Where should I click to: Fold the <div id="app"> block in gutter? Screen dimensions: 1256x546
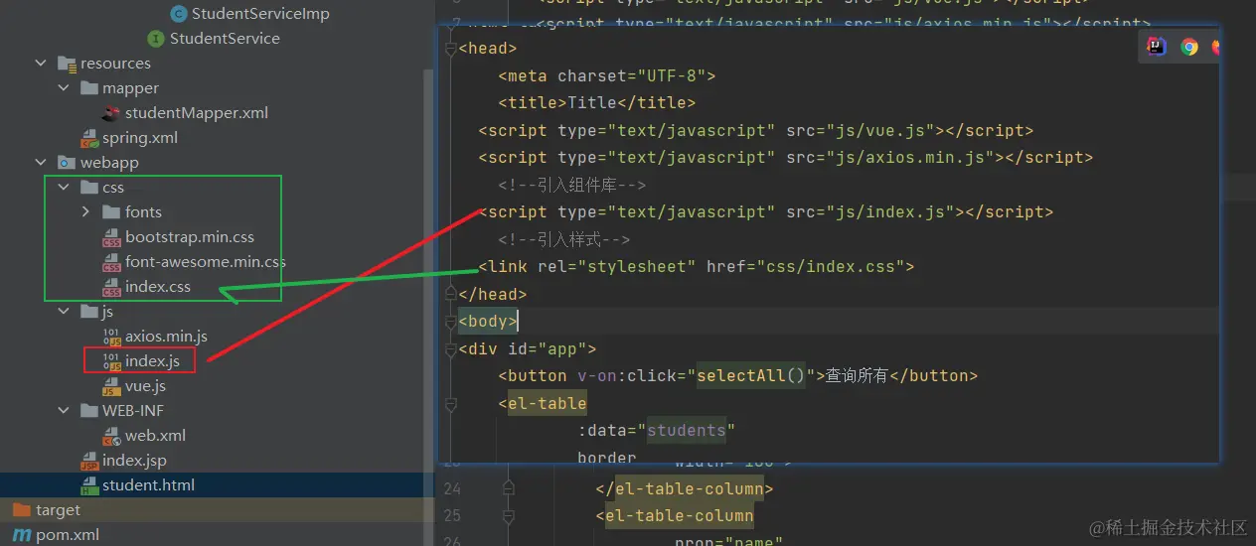[451, 348]
